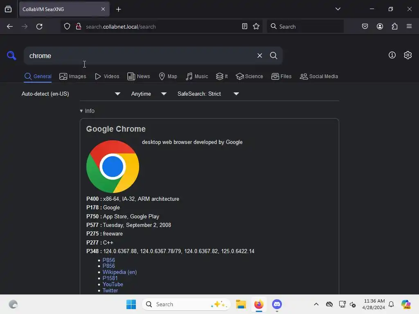
Task: Click the cloud sync tray icon
Action: tap(329, 304)
